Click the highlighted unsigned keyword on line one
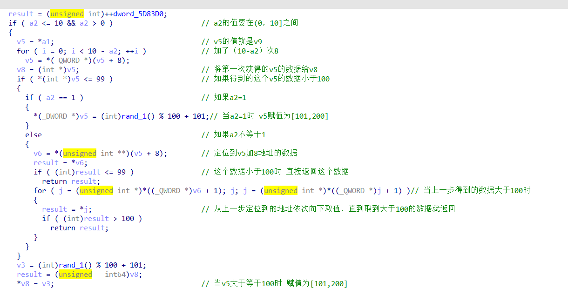This screenshot has width=568, height=295. (67, 13)
